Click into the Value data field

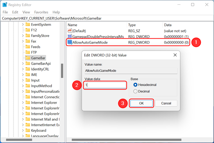pyautogui.click(x=105, y=85)
